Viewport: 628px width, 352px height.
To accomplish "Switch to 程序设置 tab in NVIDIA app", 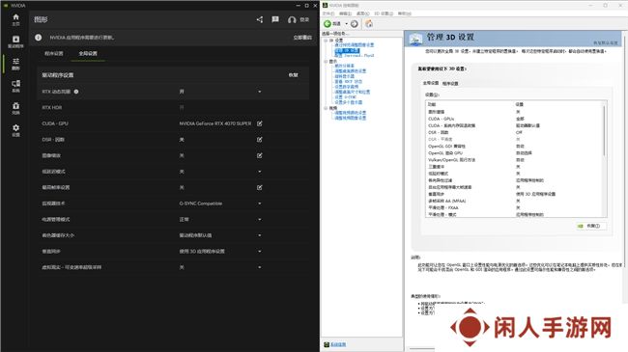I will pos(54,53).
